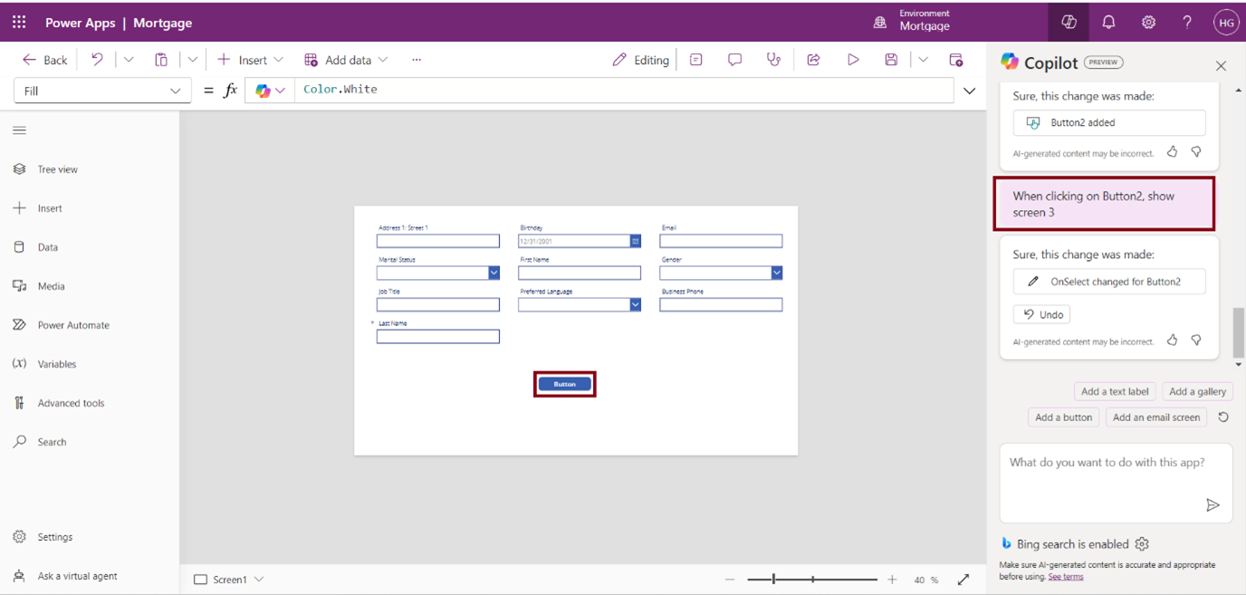Viewport: 1246px width, 595px height.
Task: Click the Share icon in toolbar
Action: (813, 60)
